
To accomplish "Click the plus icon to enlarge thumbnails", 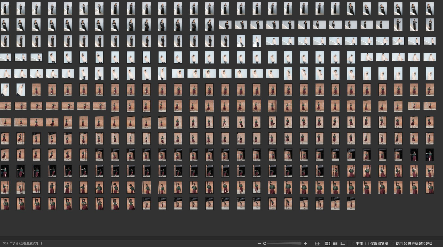I will (x=306, y=244).
